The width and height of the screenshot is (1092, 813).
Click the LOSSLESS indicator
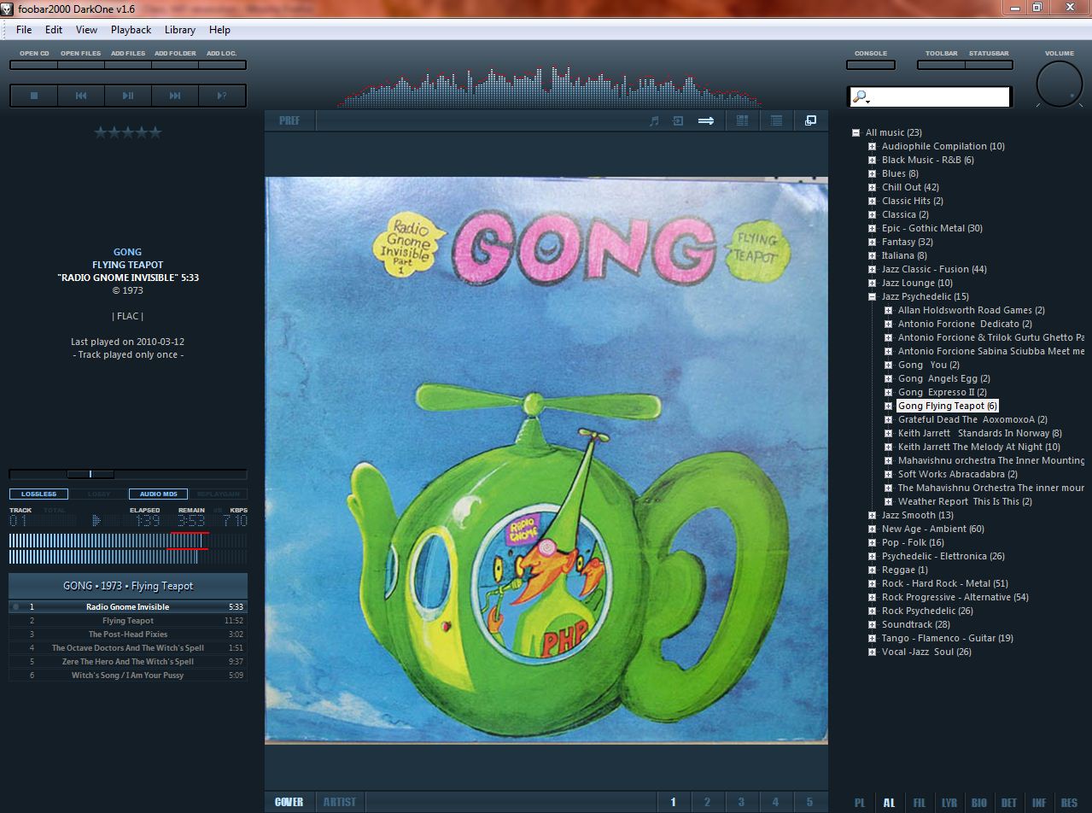38,494
